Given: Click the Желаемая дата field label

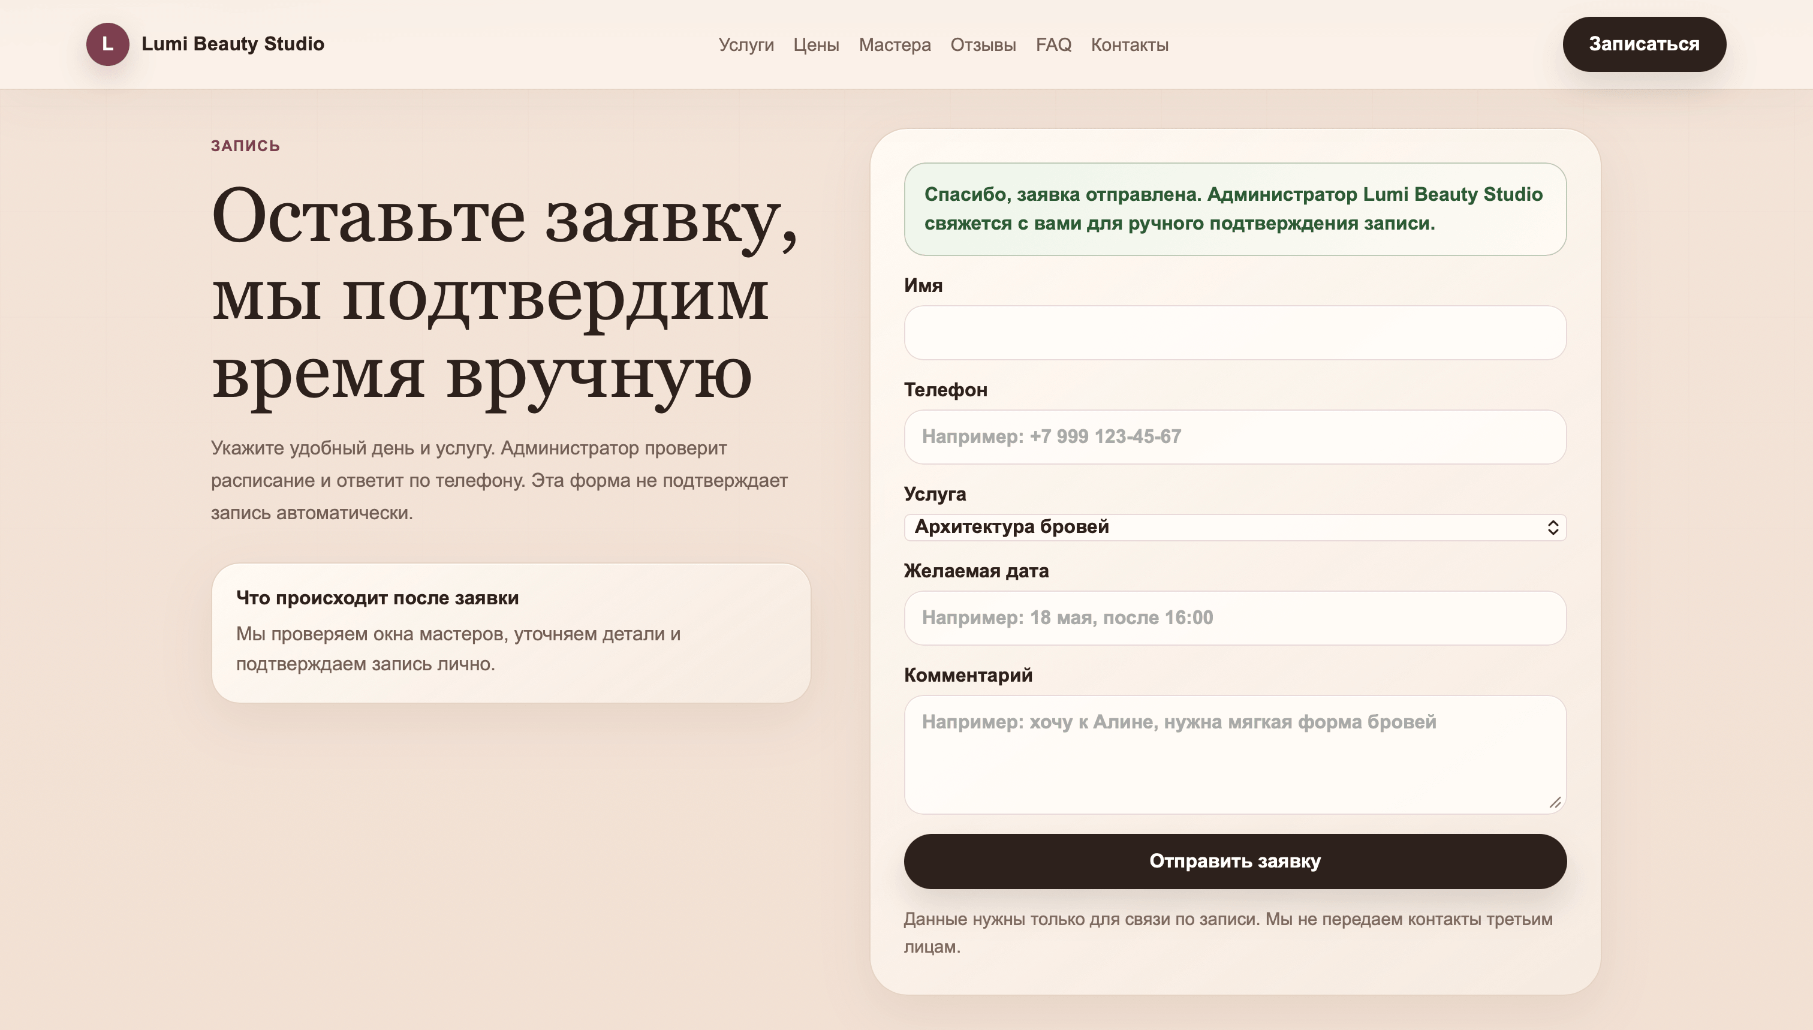Looking at the screenshot, I should [x=976, y=571].
